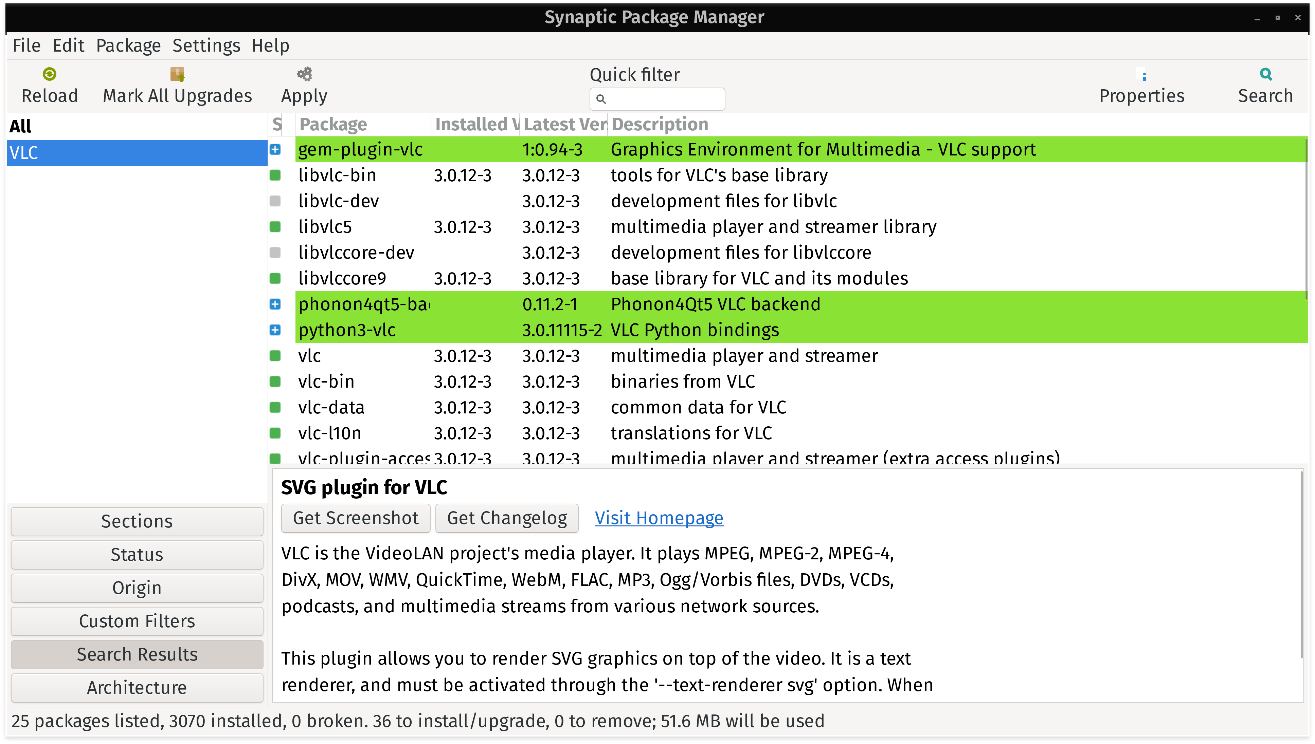The width and height of the screenshot is (1315, 744).
Task: Open Properties from the toolbar
Action: click(1142, 86)
